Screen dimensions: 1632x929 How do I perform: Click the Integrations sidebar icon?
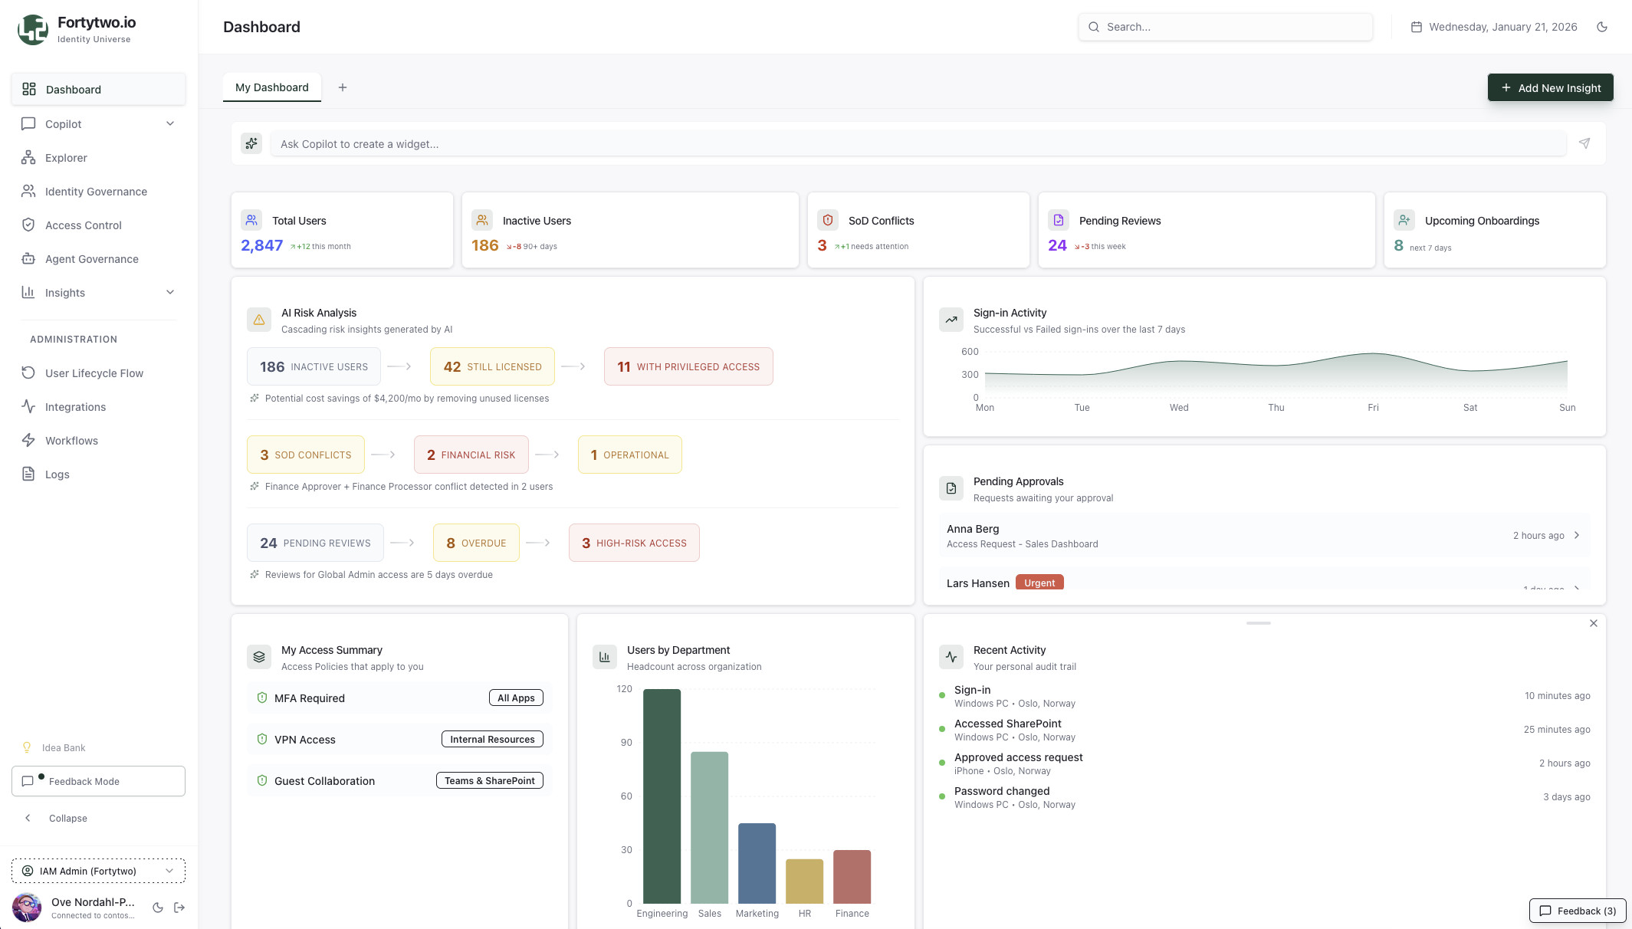point(28,407)
